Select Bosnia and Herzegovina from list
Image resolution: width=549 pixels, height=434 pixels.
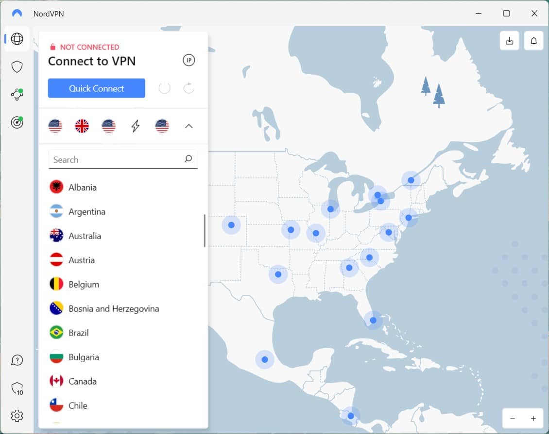click(x=123, y=308)
